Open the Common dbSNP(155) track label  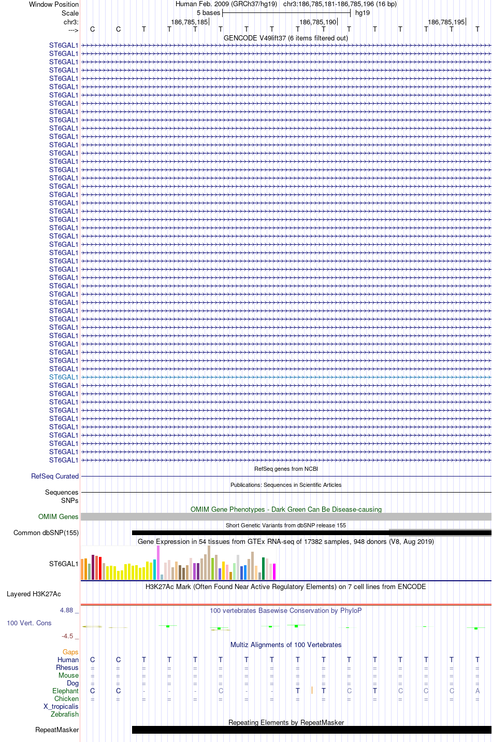[46, 533]
